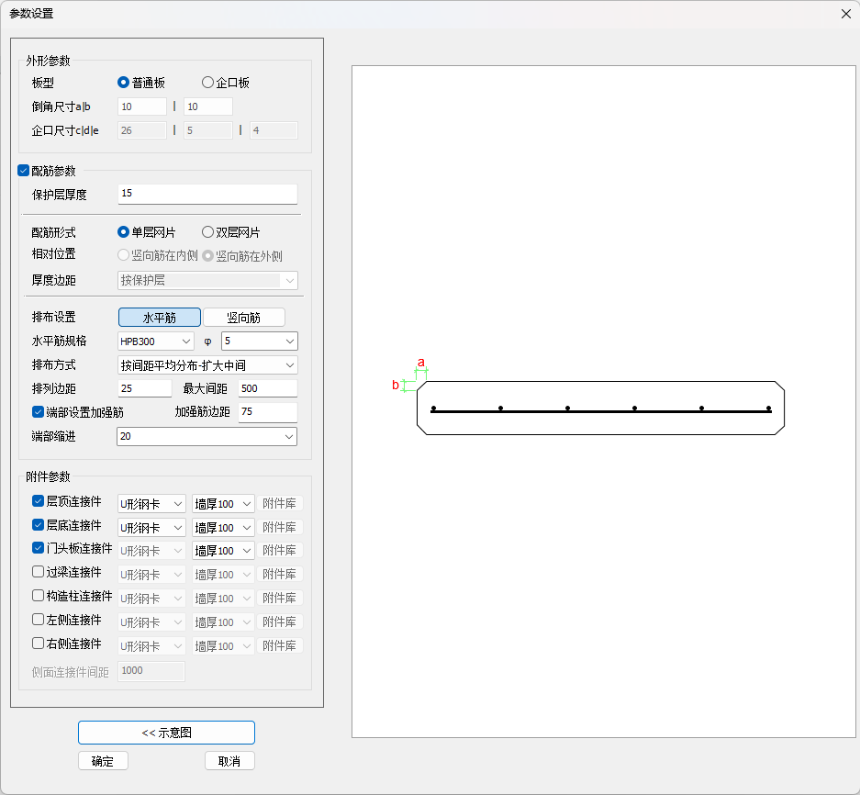Open the φ diameter dropdown
This screenshot has width=860, height=795.
[260, 342]
